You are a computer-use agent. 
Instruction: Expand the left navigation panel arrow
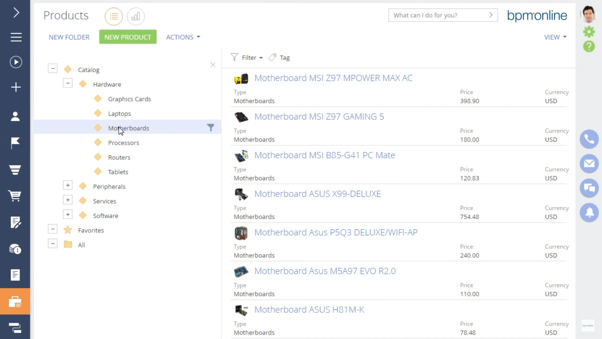point(16,13)
